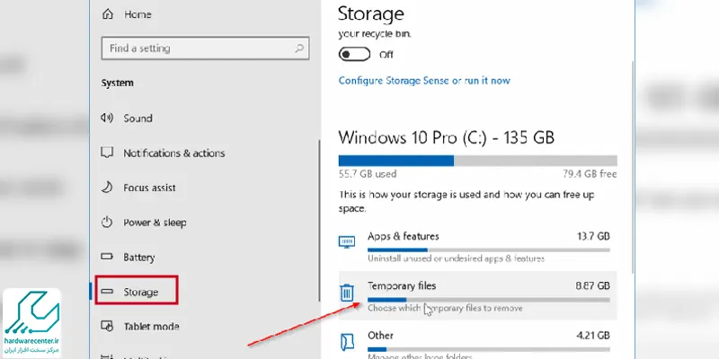This screenshot has width=719, height=359.
Task: Click the 79.4 GB free text
Action: (x=590, y=174)
